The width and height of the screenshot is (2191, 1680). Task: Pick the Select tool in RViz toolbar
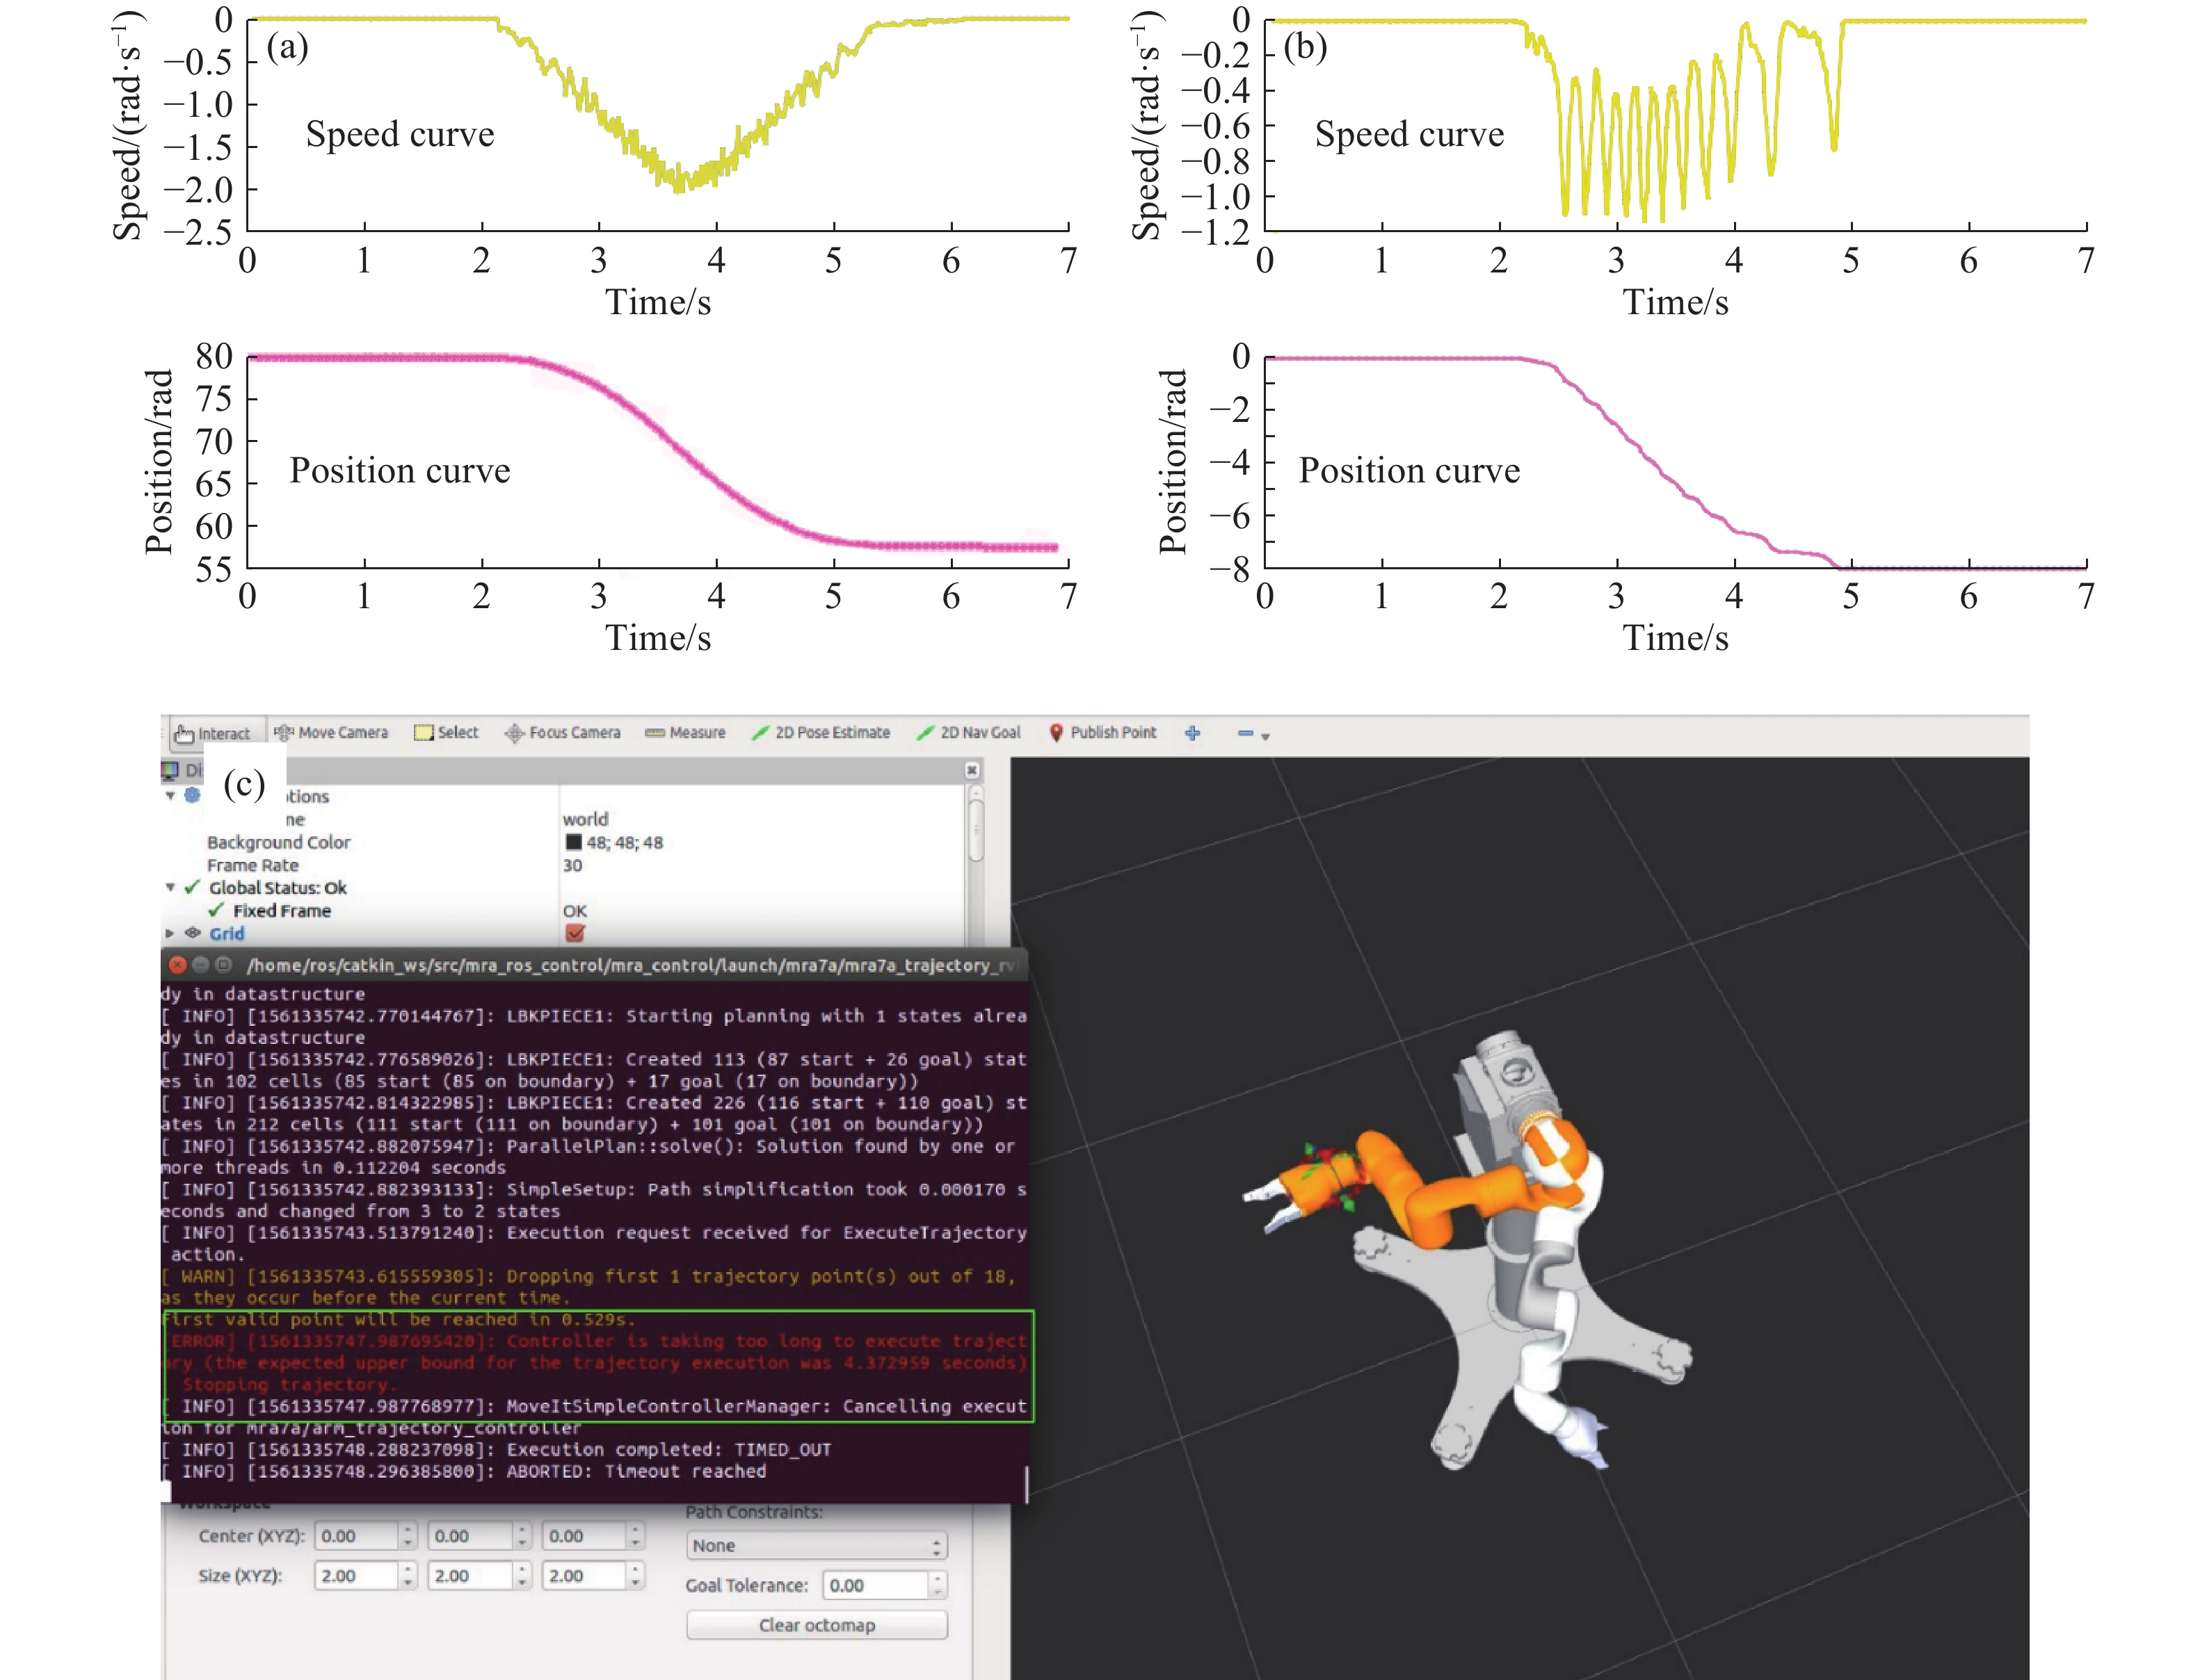[447, 732]
